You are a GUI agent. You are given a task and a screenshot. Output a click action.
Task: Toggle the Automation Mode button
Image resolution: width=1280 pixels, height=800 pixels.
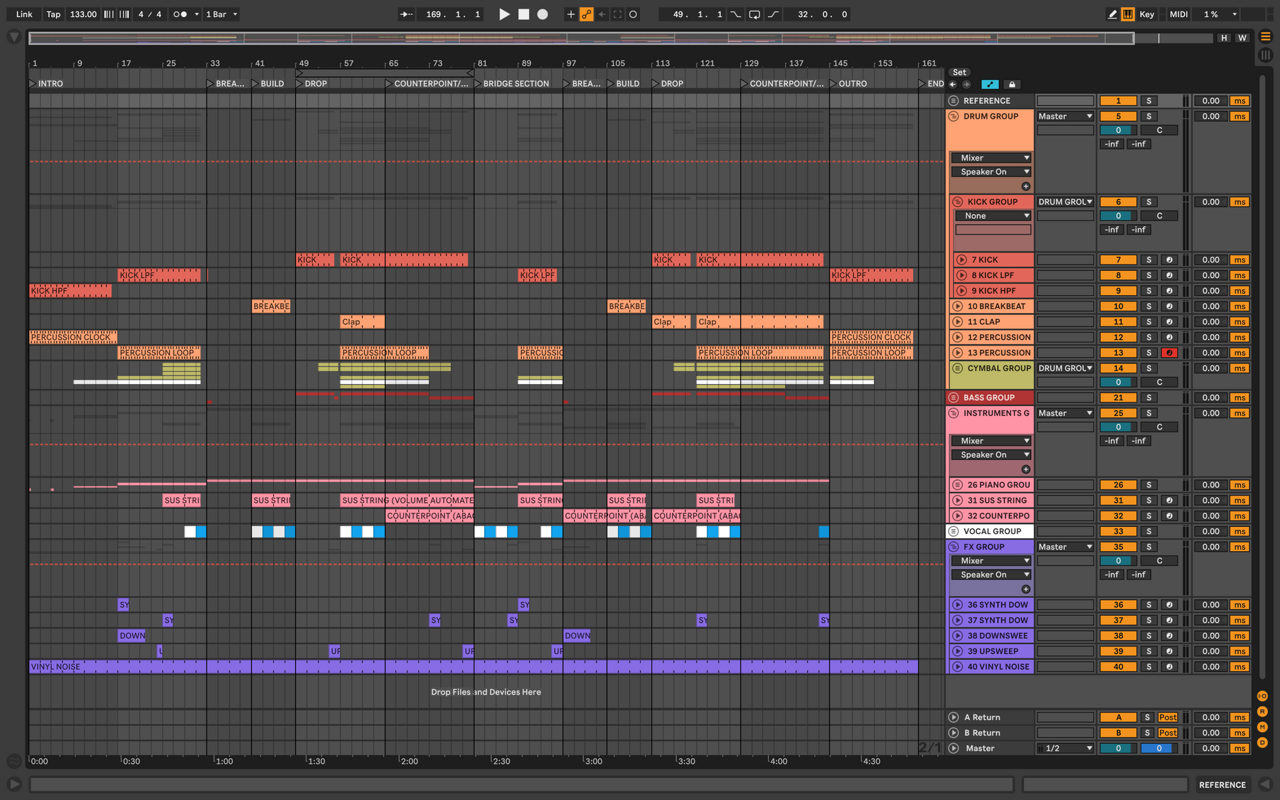click(x=990, y=85)
